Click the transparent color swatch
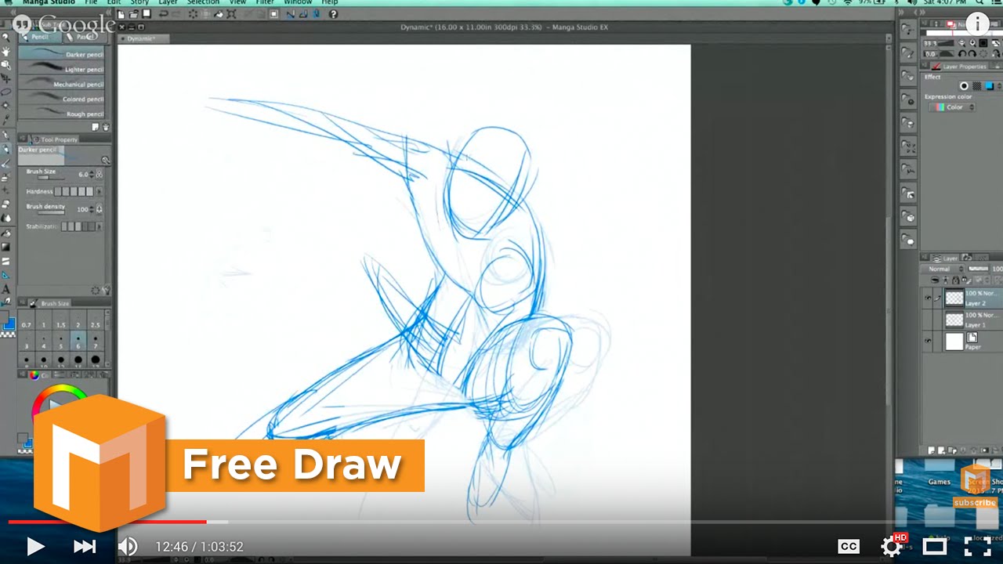The image size is (1003, 564). click(7, 335)
